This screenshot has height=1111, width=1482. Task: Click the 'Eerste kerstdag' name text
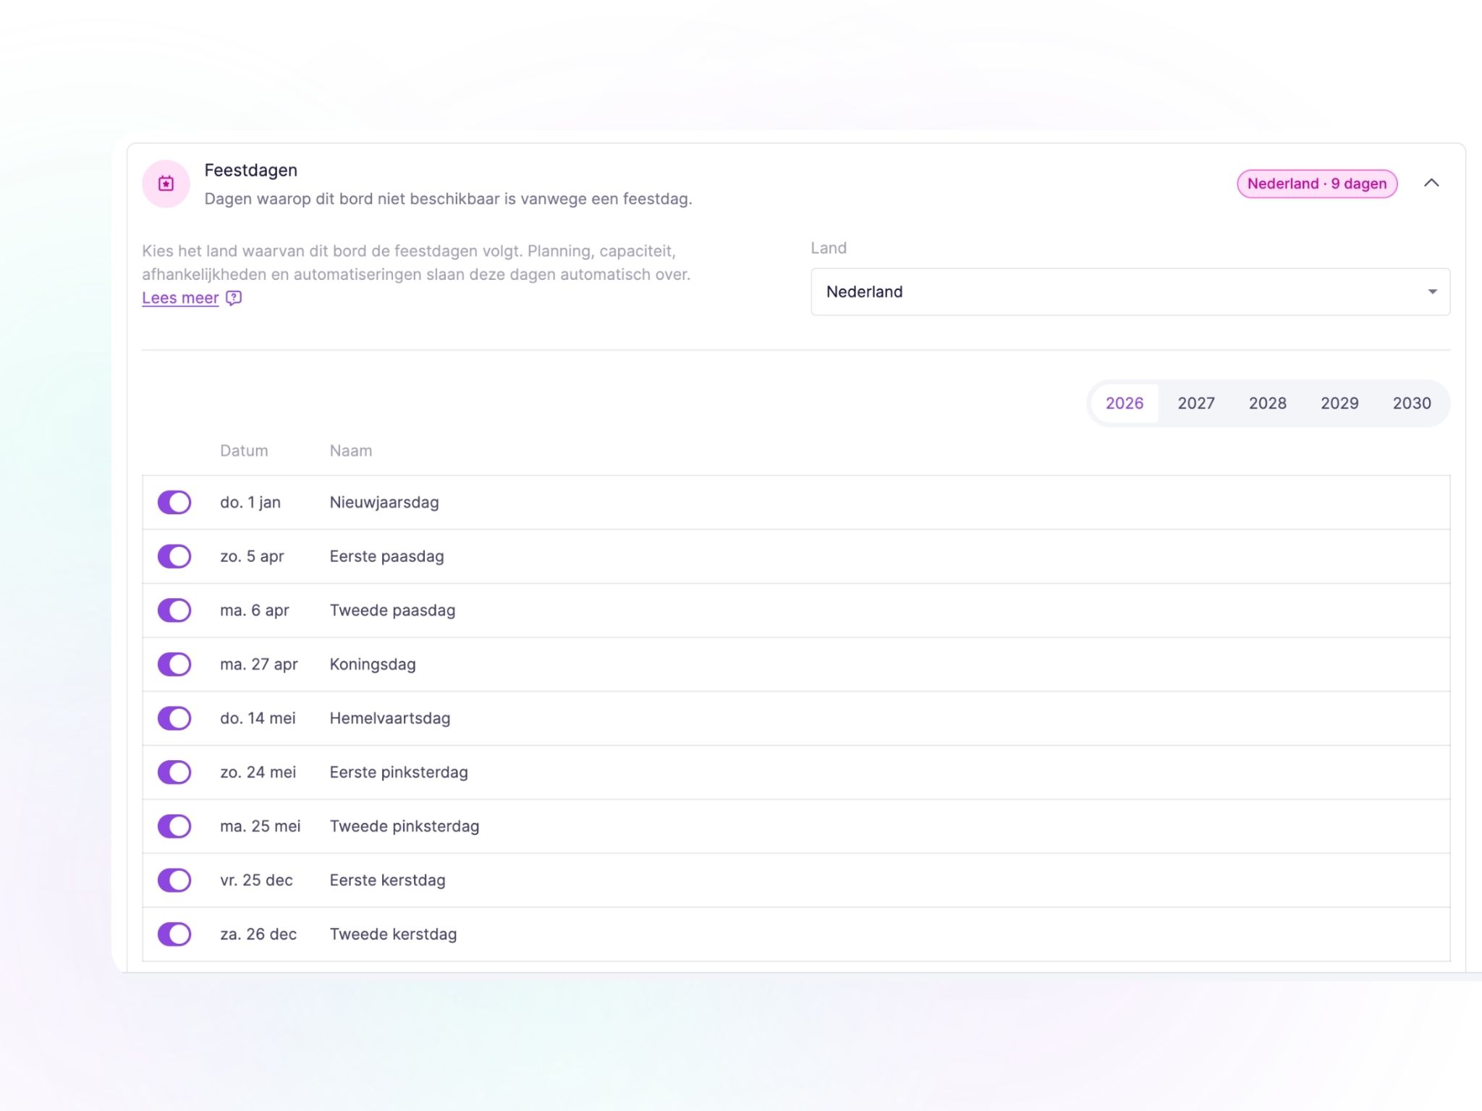388,880
